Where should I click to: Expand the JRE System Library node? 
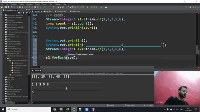(x=6, y=56)
